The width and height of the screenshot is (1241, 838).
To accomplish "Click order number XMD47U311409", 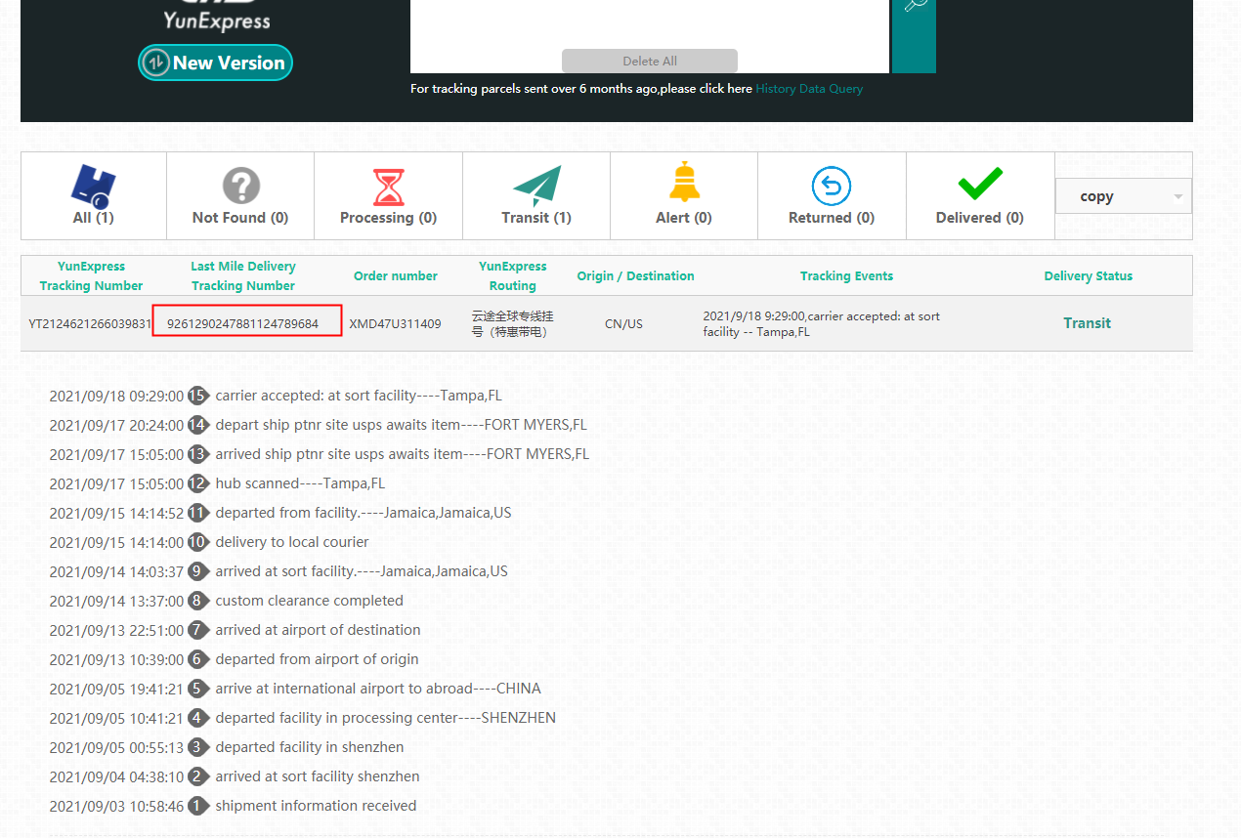I will click(x=395, y=323).
